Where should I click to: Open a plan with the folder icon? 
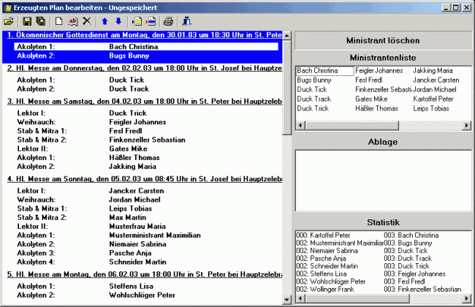click(9, 21)
